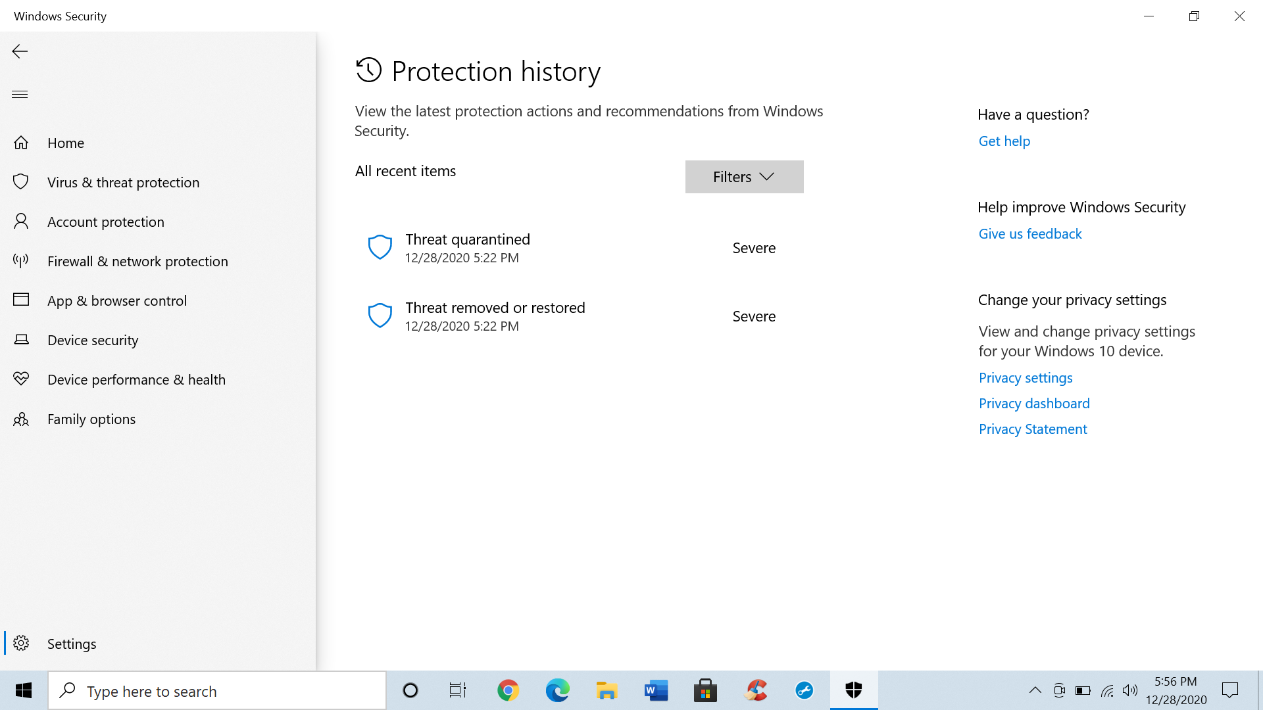Open the Windows Start menu
This screenshot has width=1263, height=710.
pos(24,690)
